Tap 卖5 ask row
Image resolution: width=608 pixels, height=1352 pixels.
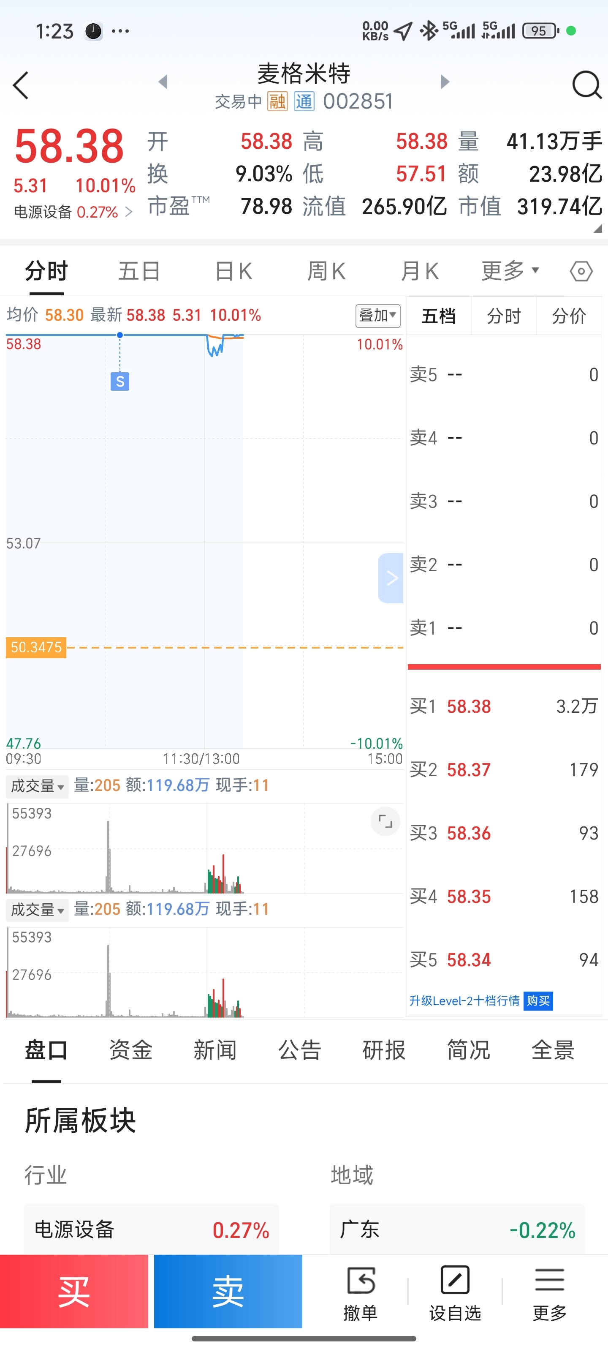[504, 375]
